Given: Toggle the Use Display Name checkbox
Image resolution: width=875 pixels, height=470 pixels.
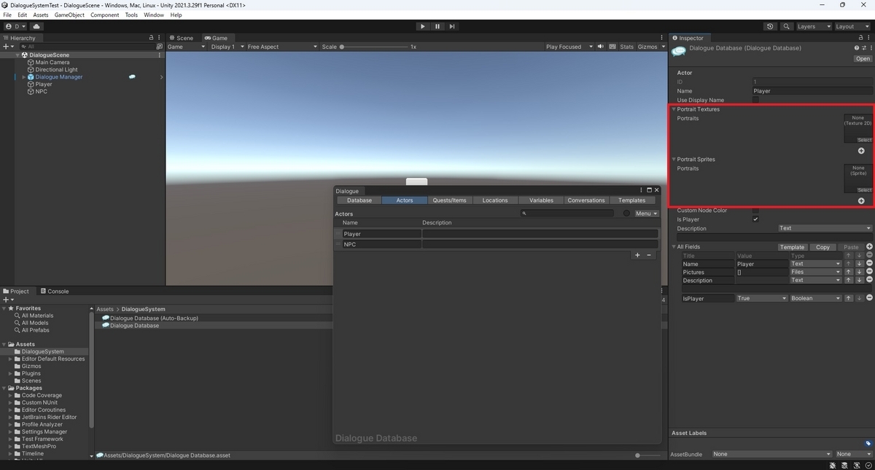Looking at the screenshot, I should coord(755,100).
